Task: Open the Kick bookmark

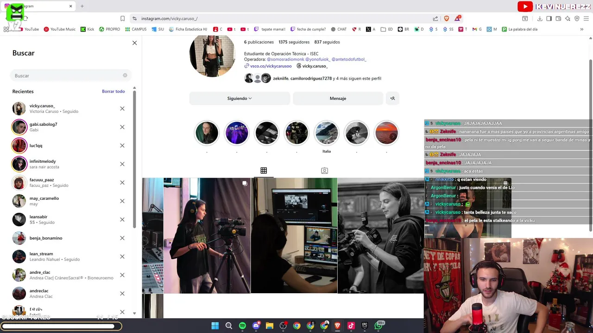Action: (87, 29)
